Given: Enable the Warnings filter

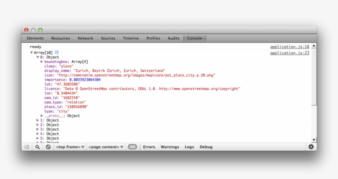Looking at the screenshot, I should 170,147.
